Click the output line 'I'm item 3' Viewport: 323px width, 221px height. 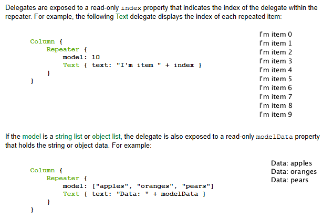[x=275, y=61]
